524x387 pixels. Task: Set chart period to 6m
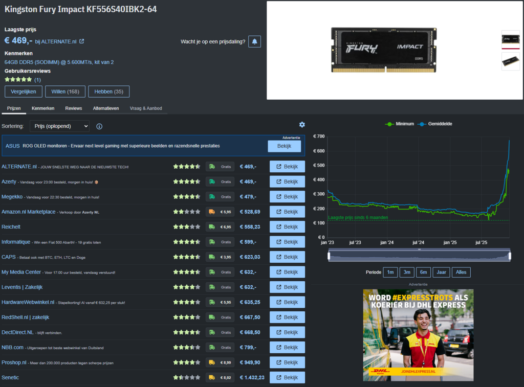tap(423, 272)
